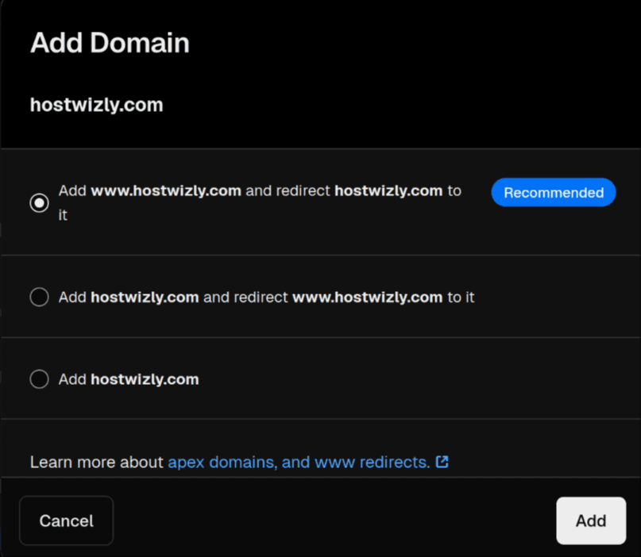The image size is (641, 557).
Task: Click the Recommended badge
Action: [x=554, y=192]
